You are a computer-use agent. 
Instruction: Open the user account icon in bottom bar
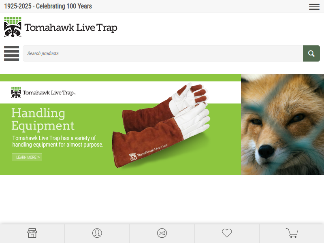tap(97, 233)
